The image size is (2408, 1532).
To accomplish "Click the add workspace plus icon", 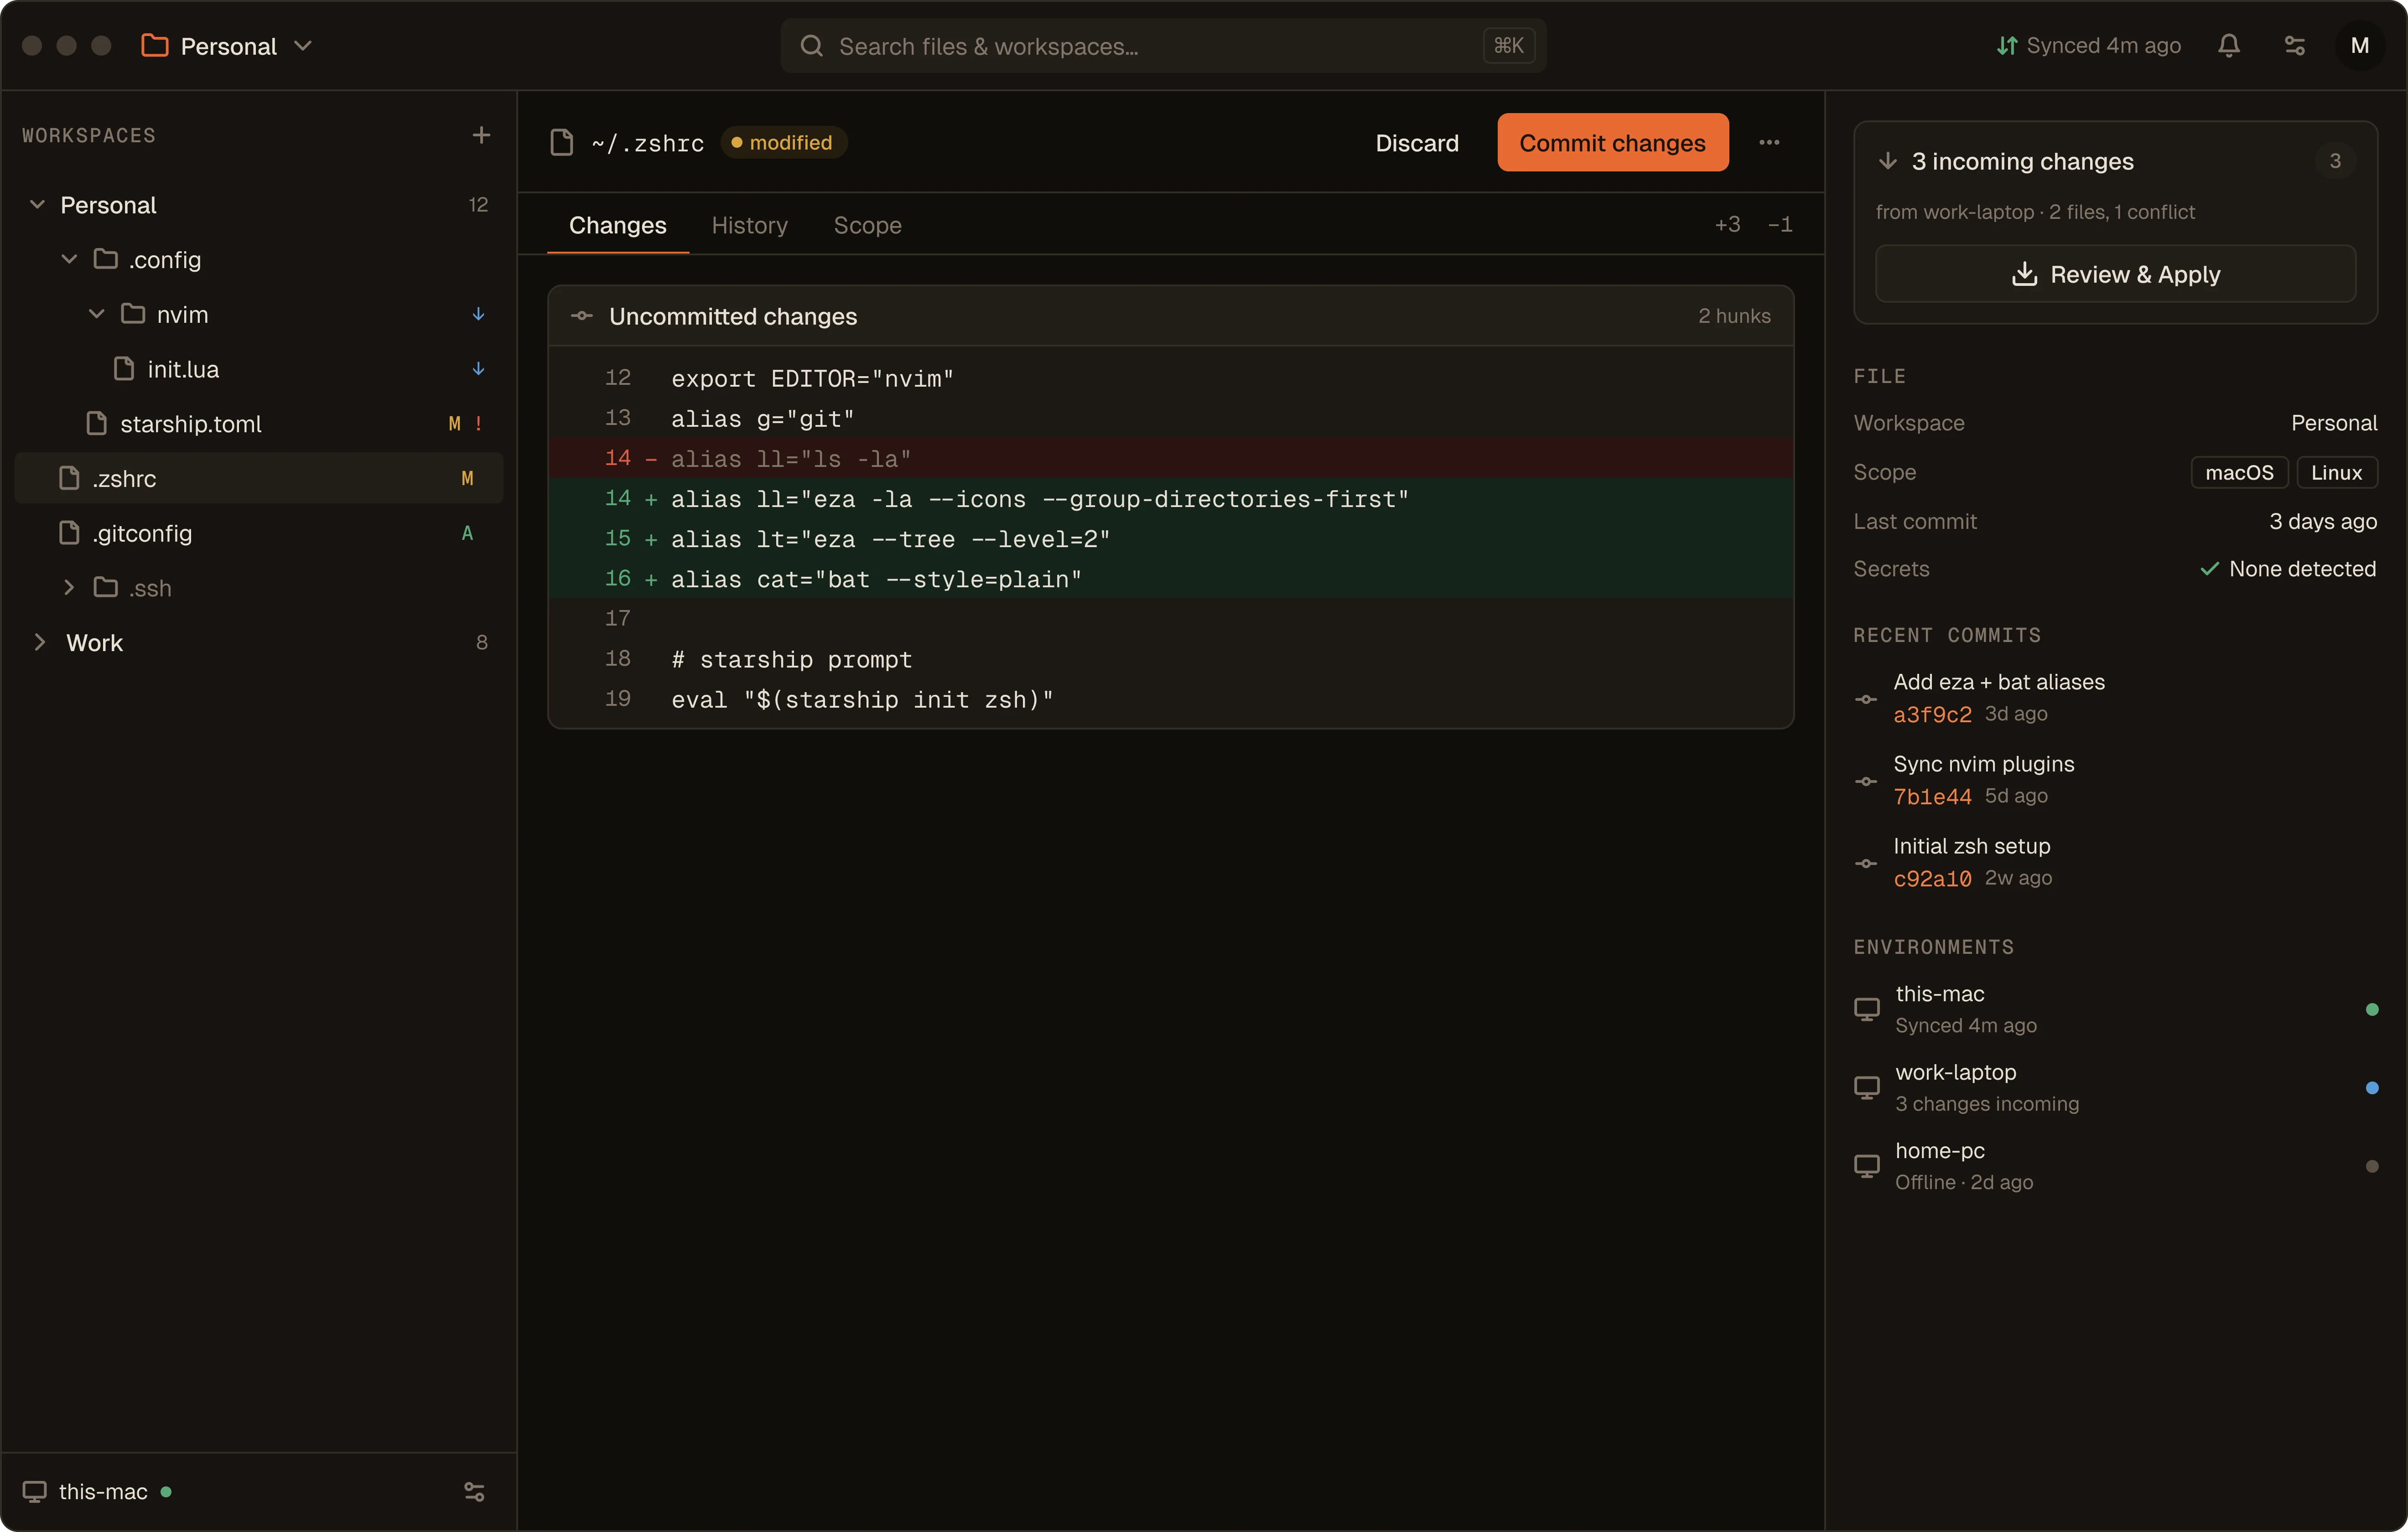I will point(481,135).
